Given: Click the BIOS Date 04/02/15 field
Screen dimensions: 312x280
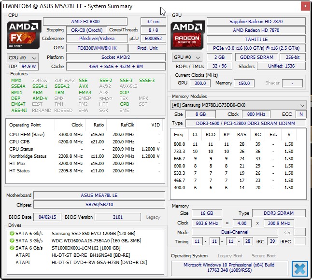Looking at the screenshot, I should [x=47, y=217].
